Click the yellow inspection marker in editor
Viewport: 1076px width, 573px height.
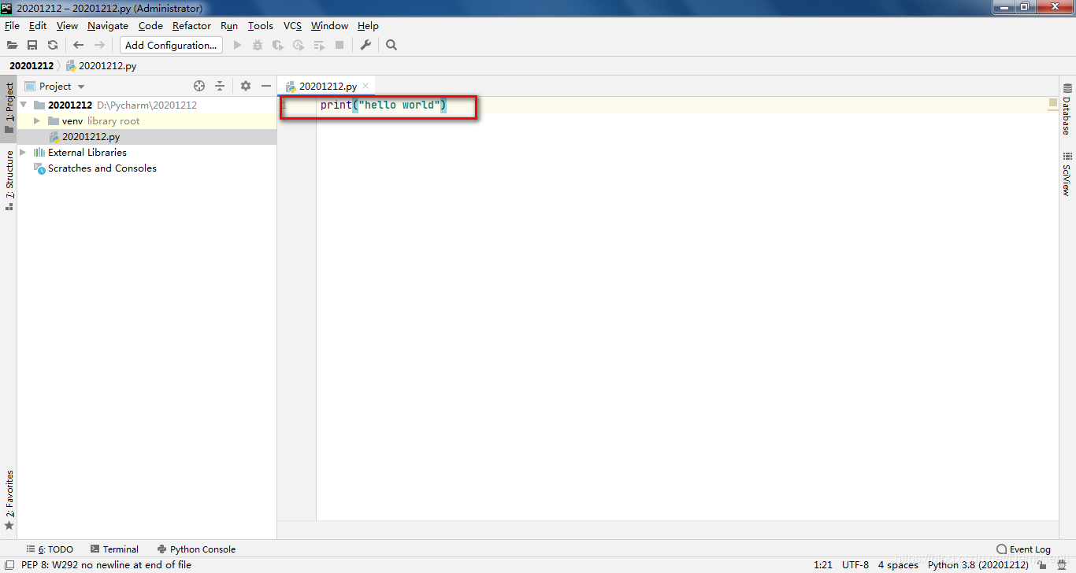[1053, 103]
